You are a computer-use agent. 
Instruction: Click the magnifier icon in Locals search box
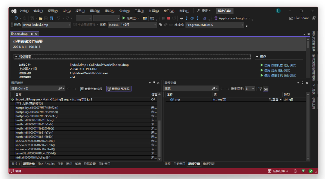(x=213, y=88)
